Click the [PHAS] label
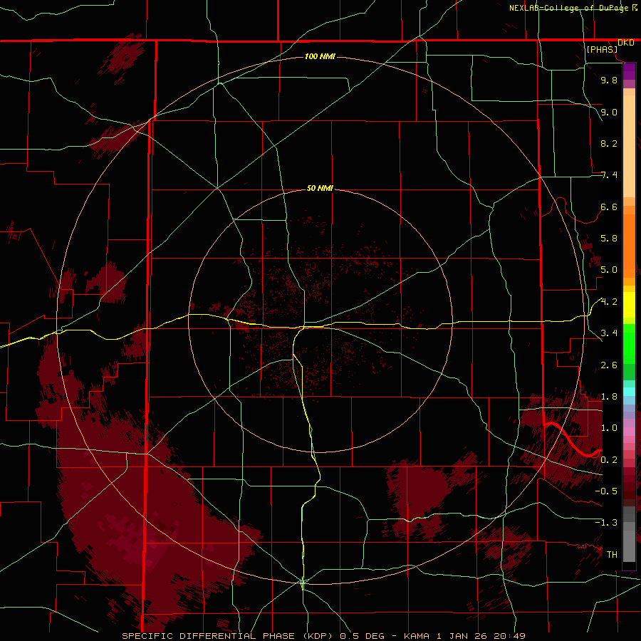The height and width of the screenshot is (641, 641). pyautogui.click(x=602, y=49)
